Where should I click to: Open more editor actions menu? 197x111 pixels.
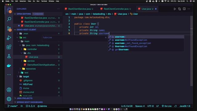(x=189, y=9)
